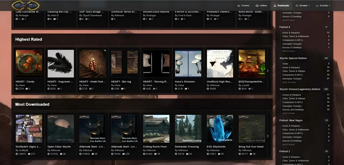
Task: Open Gruffydd's Signs thumbnail
Action: (x=29, y=129)
